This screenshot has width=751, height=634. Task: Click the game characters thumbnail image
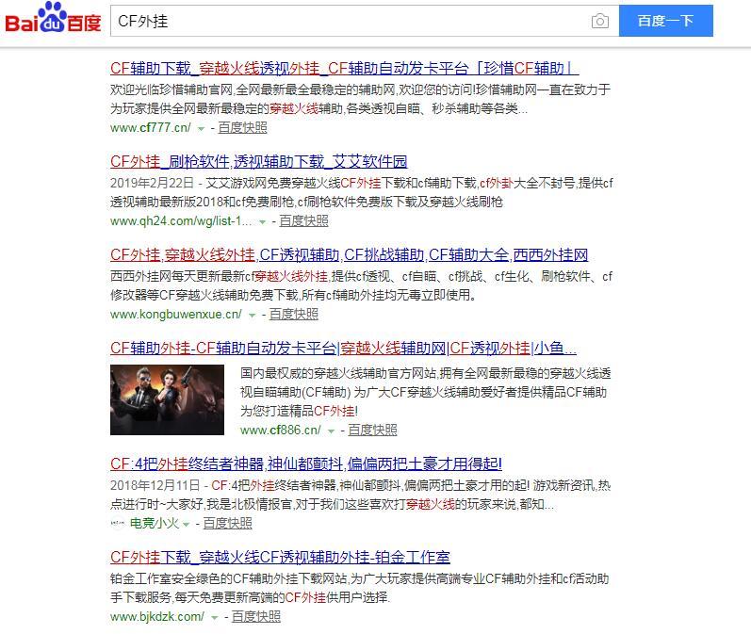(167, 399)
